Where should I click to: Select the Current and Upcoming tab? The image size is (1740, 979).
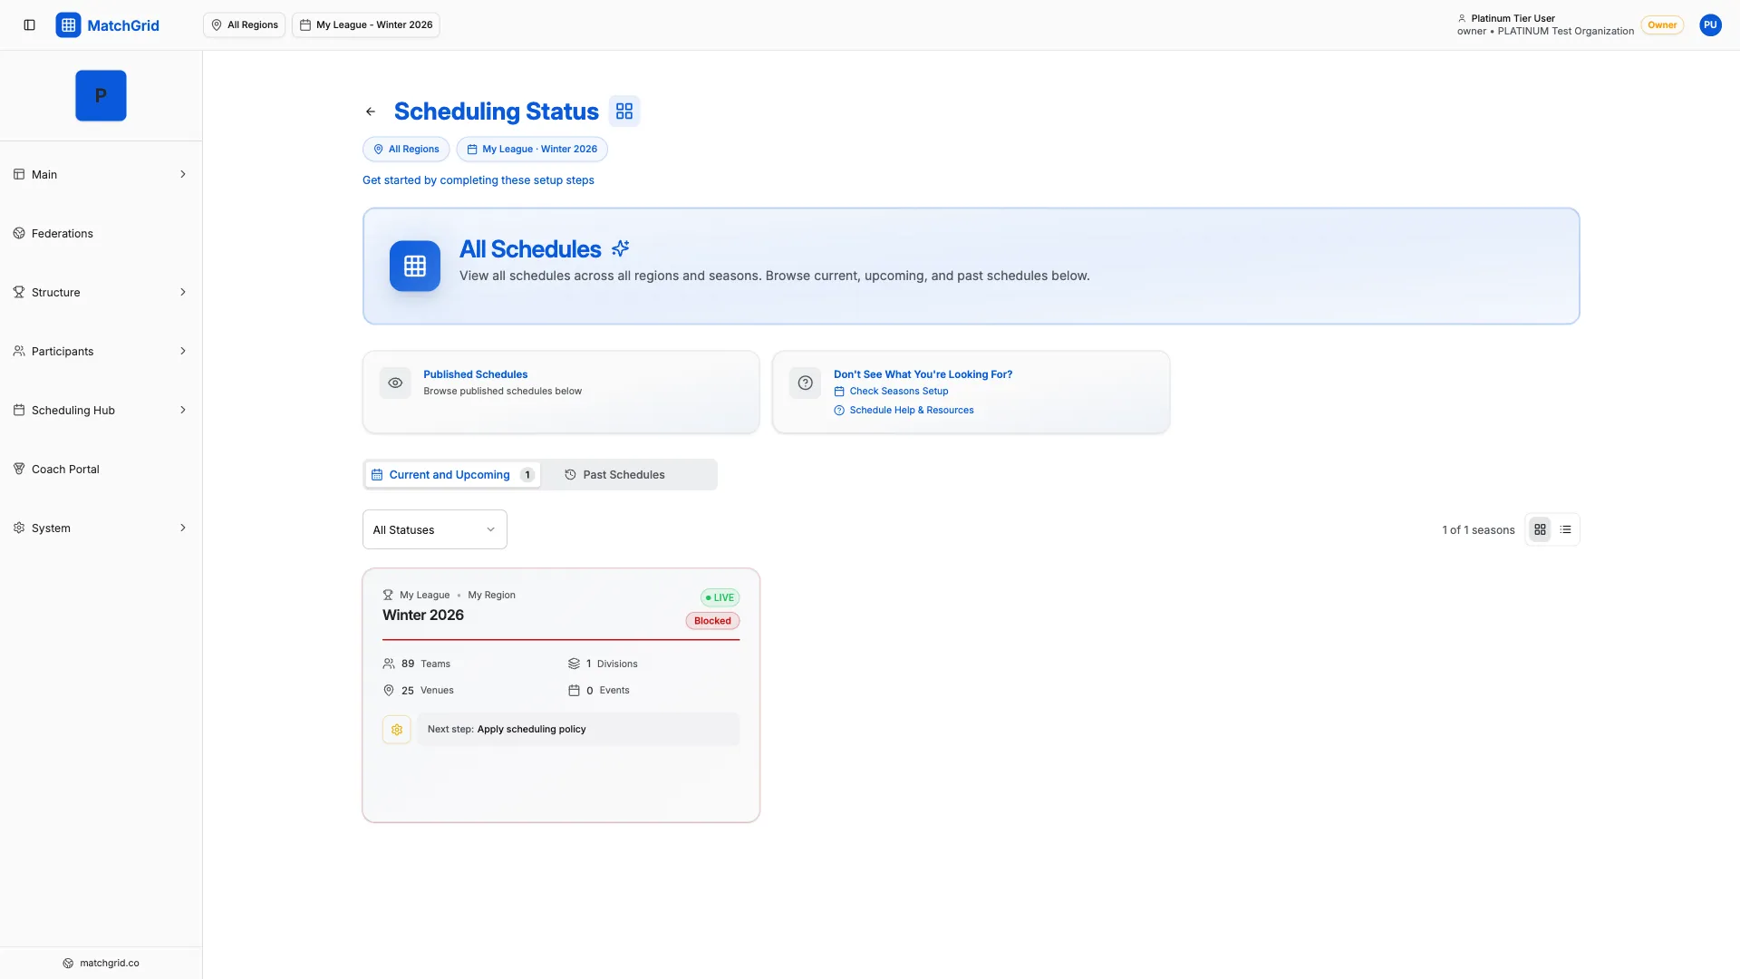click(449, 474)
